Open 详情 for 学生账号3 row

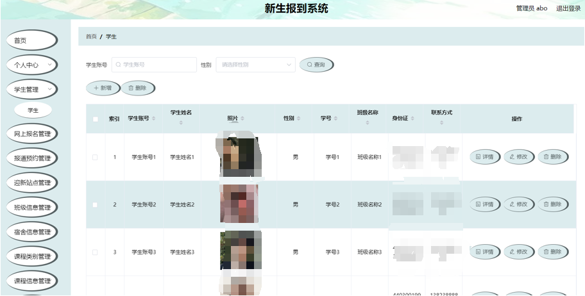click(485, 252)
